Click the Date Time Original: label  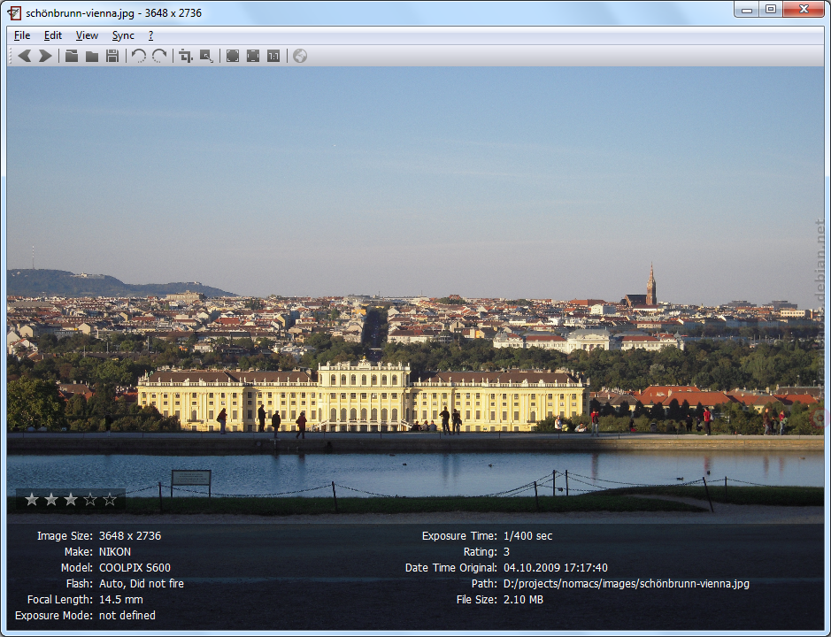451,568
